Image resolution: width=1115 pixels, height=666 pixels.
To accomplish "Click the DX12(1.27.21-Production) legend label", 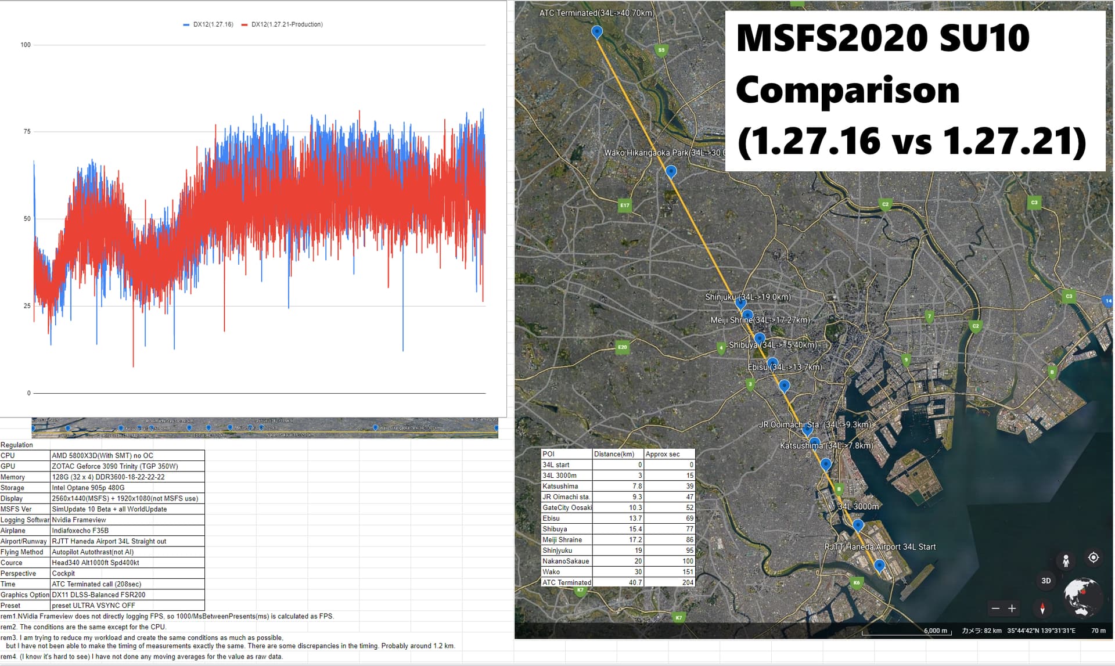I will 287,24.
